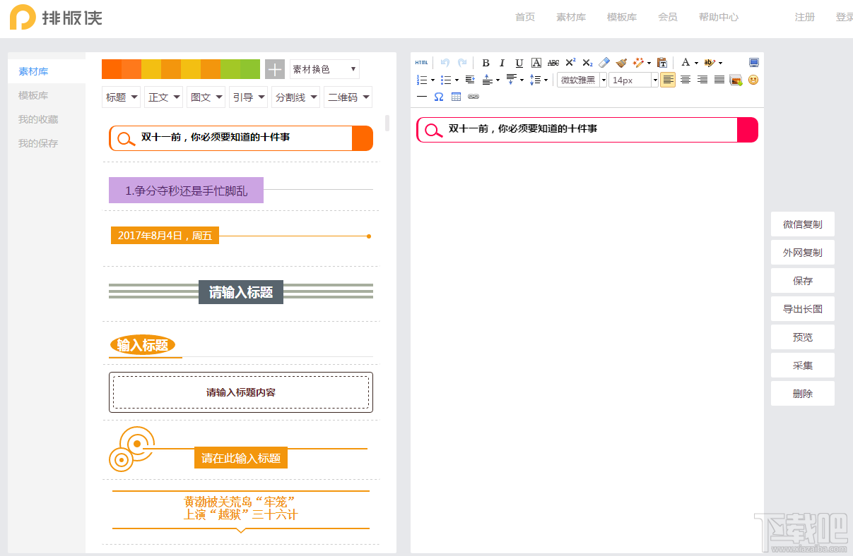Image resolution: width=853 pixels, height=556 pixels.
Task: Click the text highlight color icon
Action: 710,63
